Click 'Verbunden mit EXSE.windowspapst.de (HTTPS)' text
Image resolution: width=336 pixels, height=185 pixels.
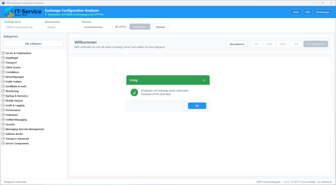pyautogui.click(x=76, y=14)
